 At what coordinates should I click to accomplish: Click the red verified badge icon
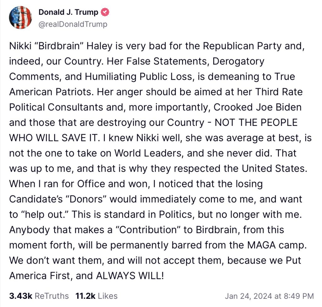pos(105,13)
